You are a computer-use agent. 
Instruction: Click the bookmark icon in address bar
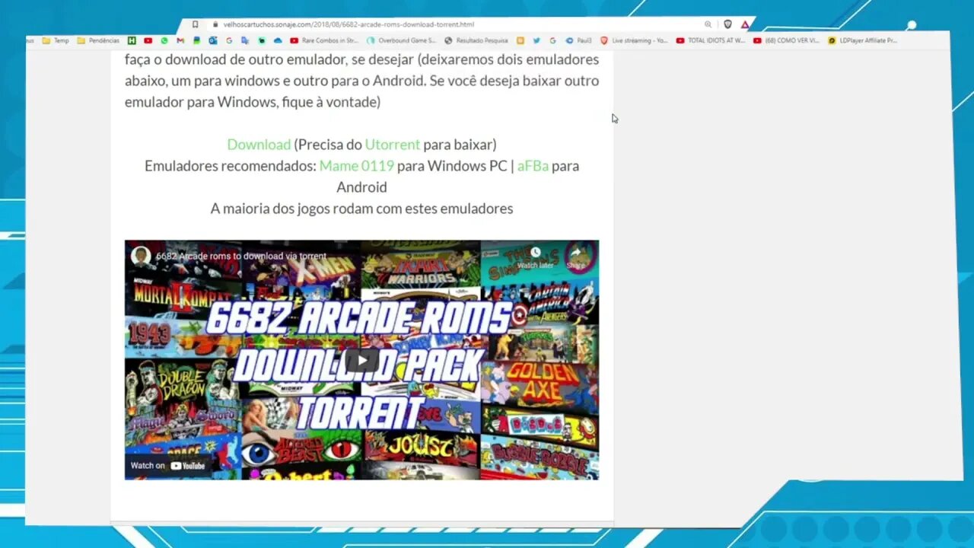click(196, 24)
